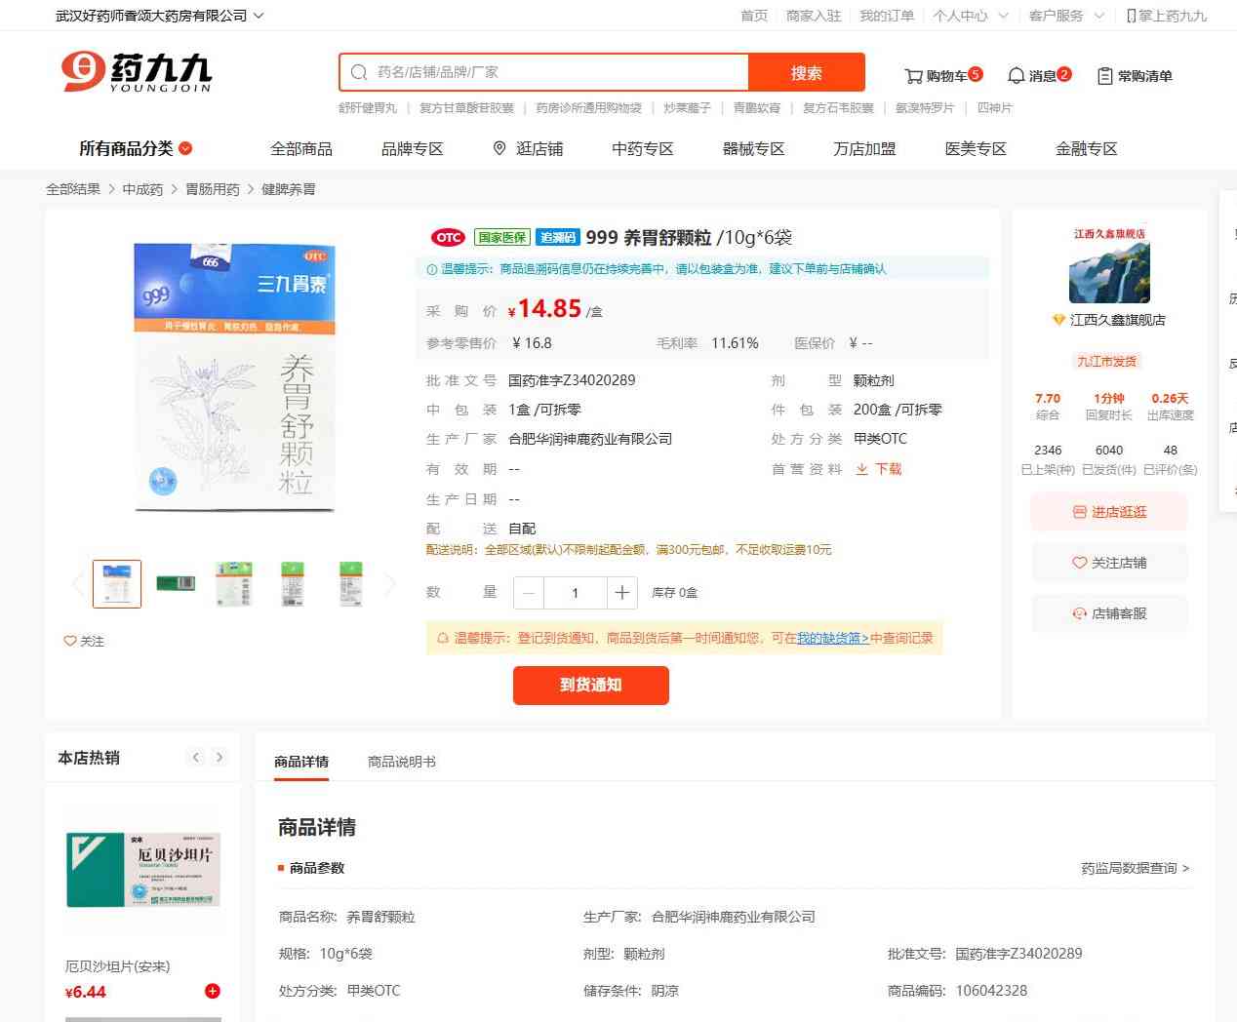Viewport: 1237px width, 1022px height.
Task: Click the next arrow in 本店热销
Action: coord(219,758)
